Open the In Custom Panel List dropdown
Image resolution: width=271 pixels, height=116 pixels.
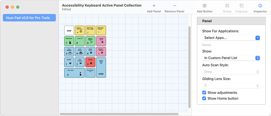tap(231, 58)
